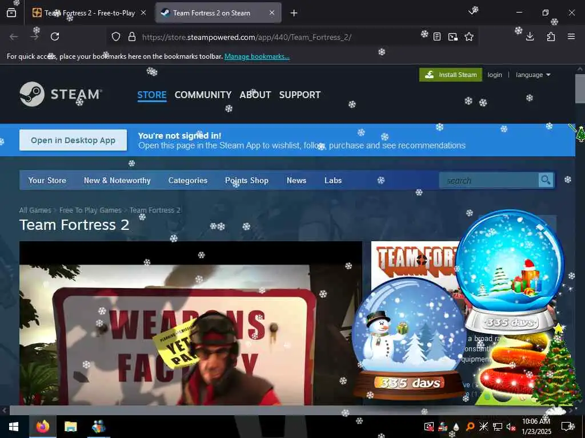This screenshot has height=438, width=585.
Task: Click the Install Steam button
Action: click(x=451, y=75)
